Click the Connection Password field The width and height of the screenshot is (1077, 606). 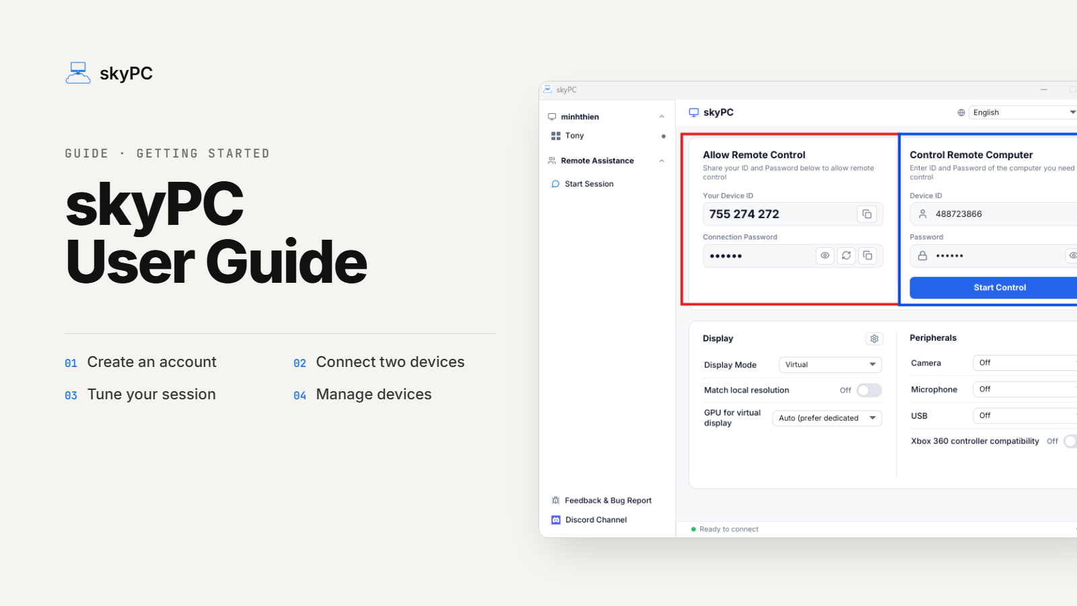(793, 256)
